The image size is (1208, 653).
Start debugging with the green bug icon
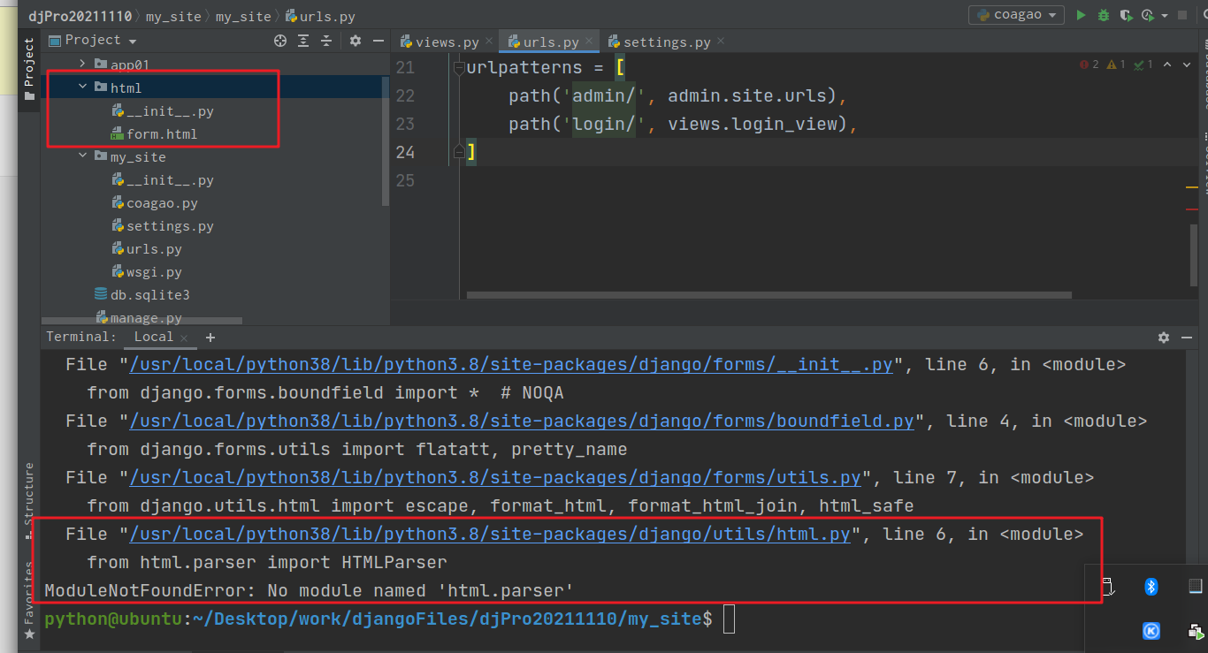(1104, 15)
